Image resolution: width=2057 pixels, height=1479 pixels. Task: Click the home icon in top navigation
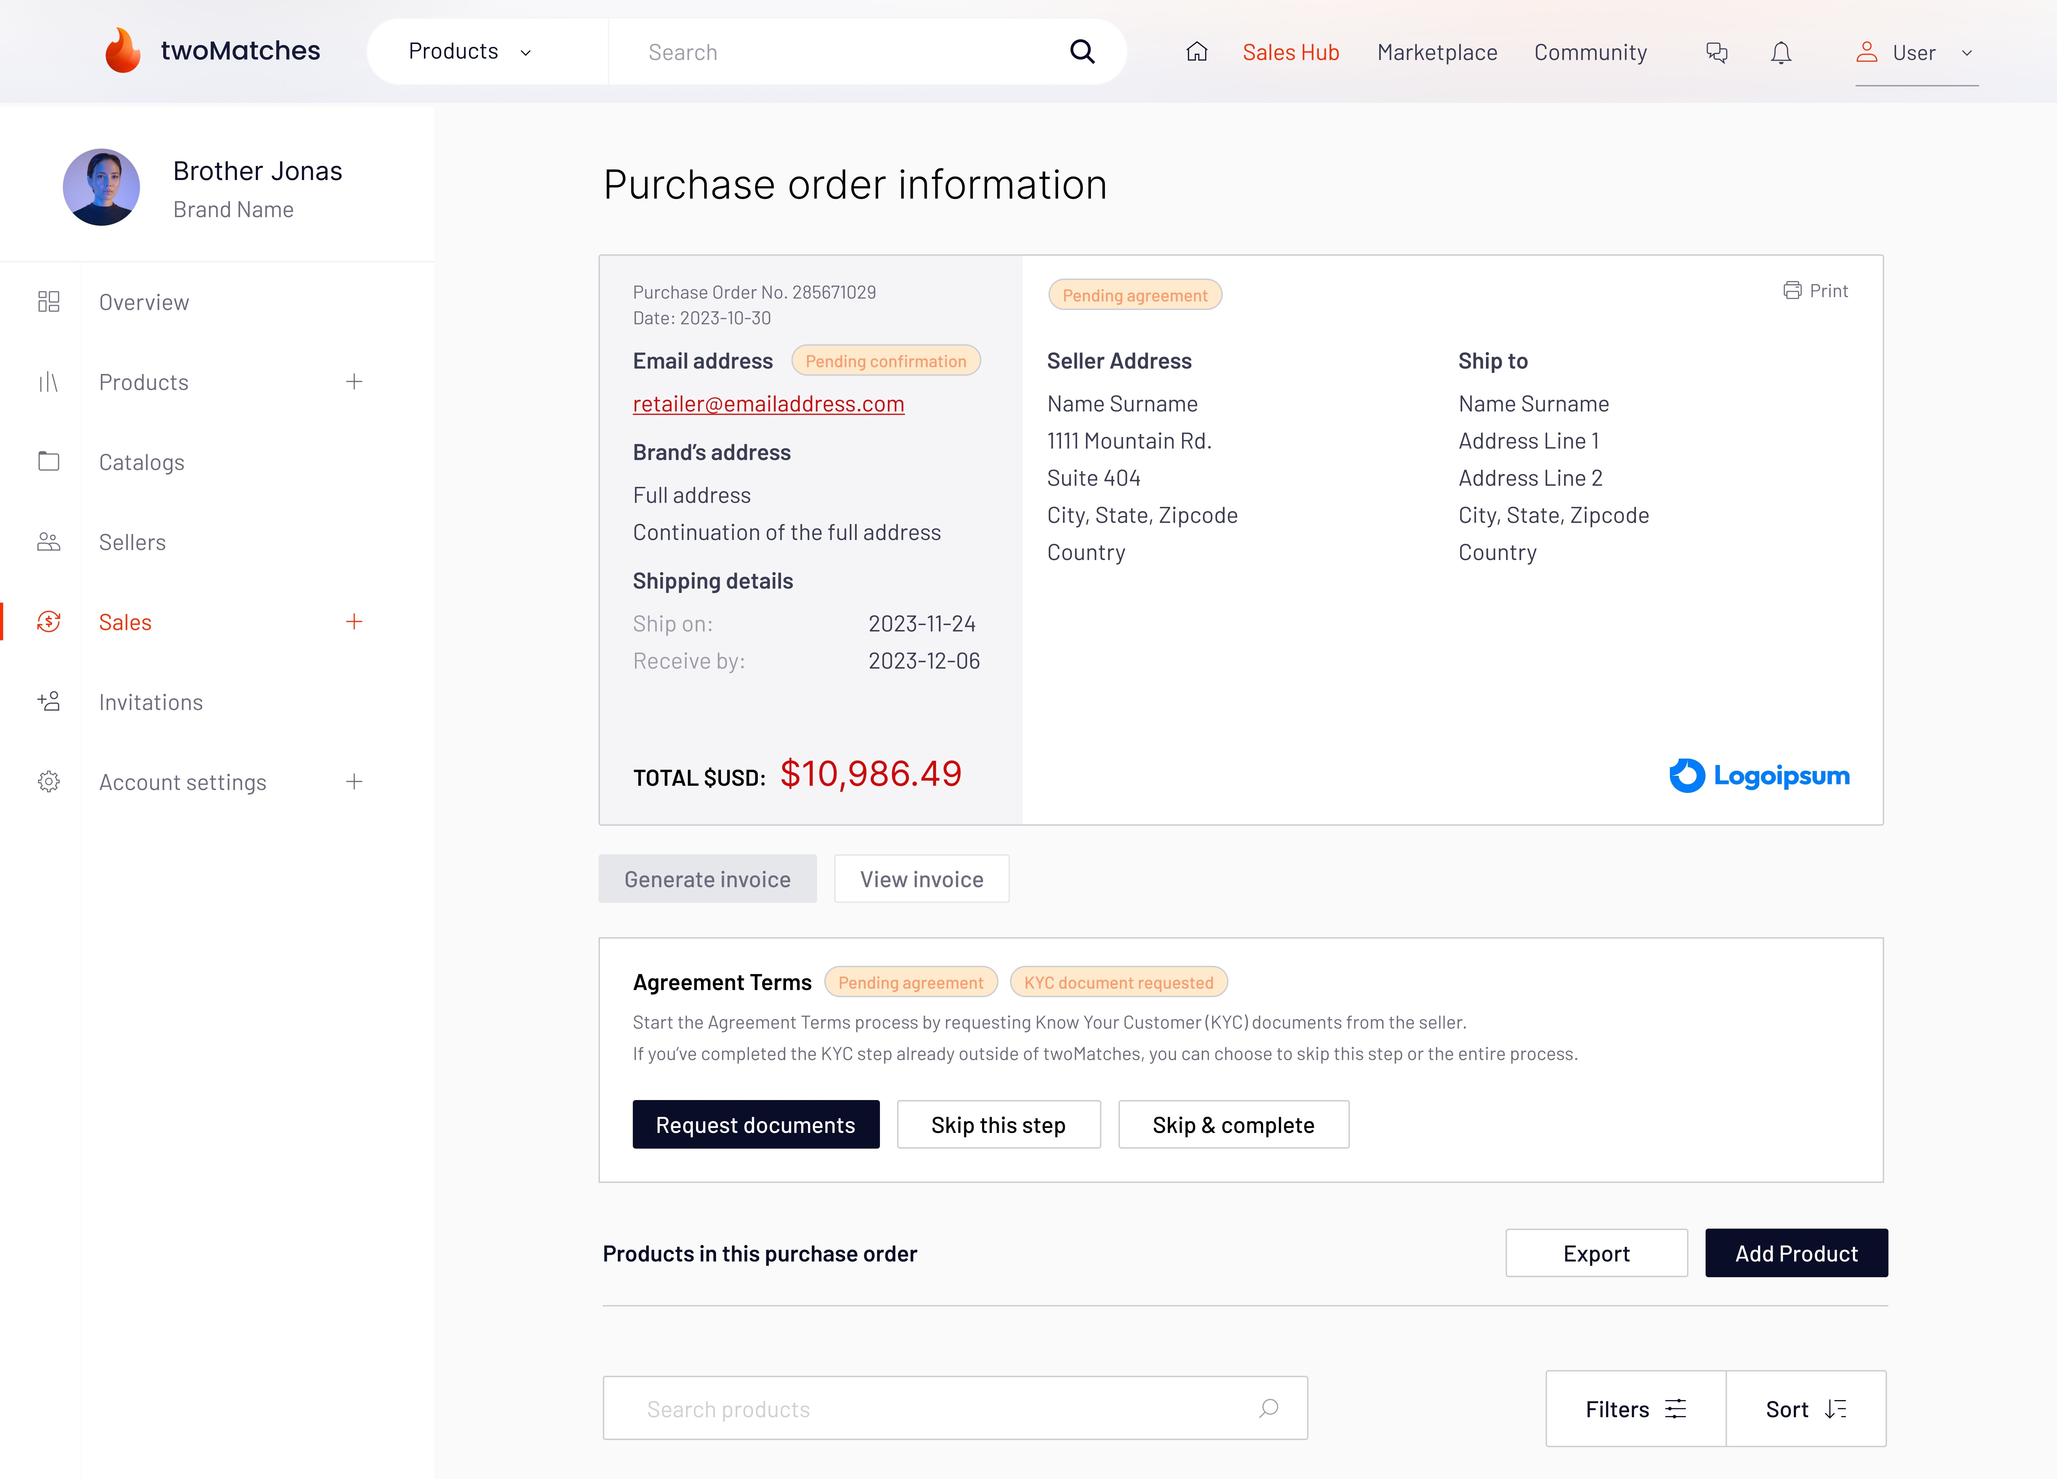click(1196, 52)
